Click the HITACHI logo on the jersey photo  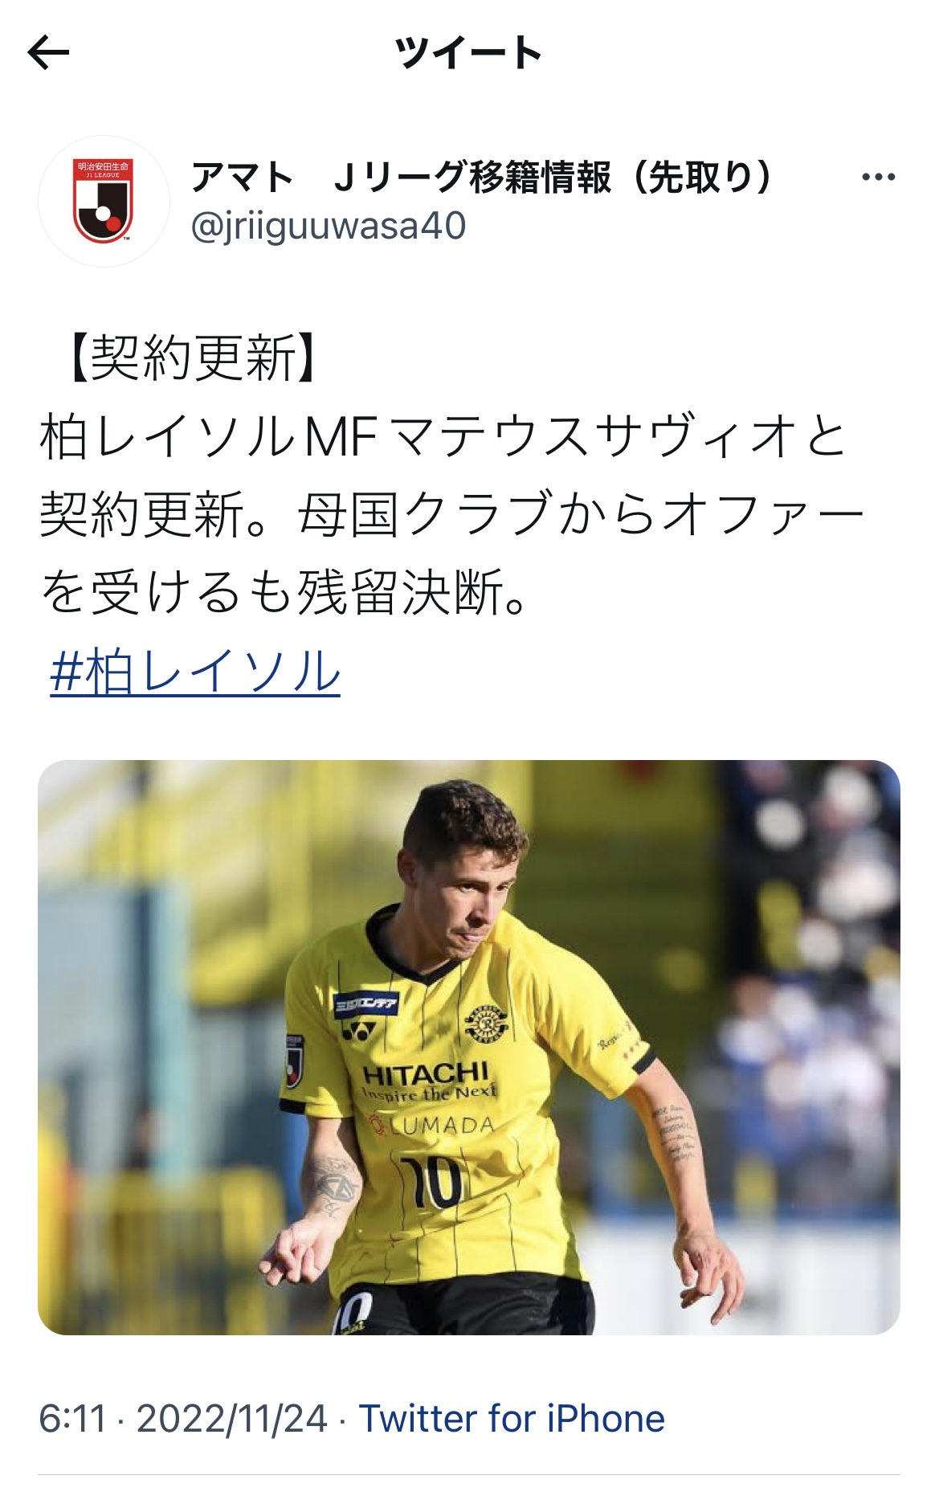point(426,1073)
